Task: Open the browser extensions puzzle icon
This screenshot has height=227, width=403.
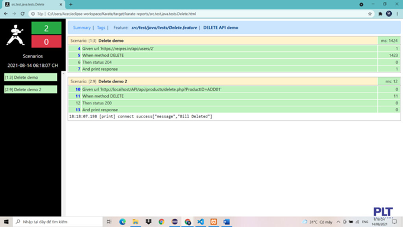Action: (x=380, y=14)
